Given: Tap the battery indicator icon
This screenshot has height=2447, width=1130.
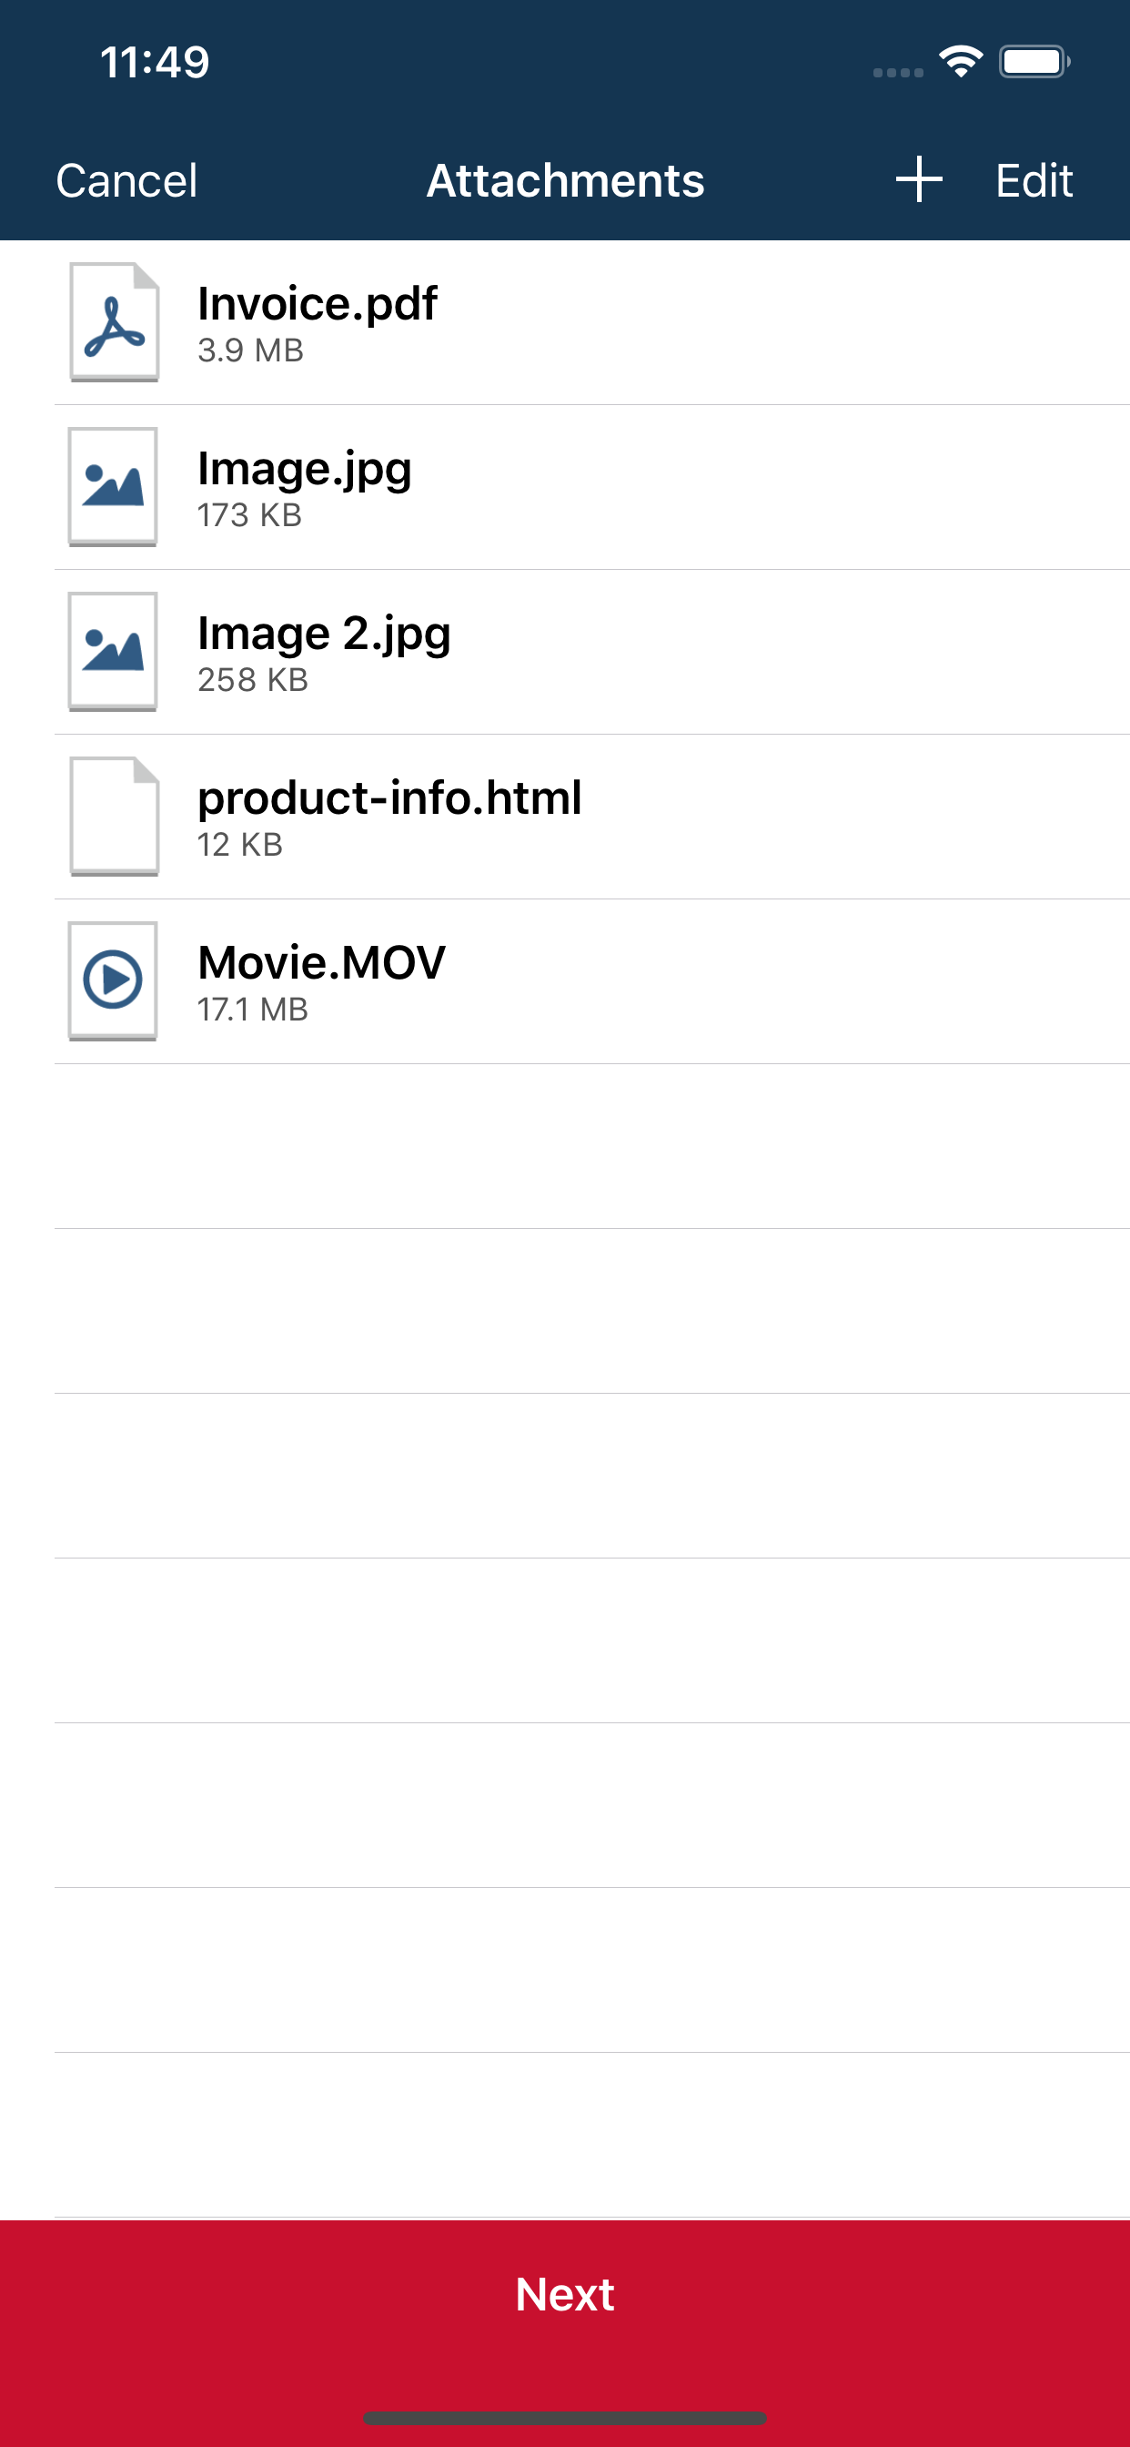Looking at the screenshot, I should pyautogui.click(x=1034, y=61).
